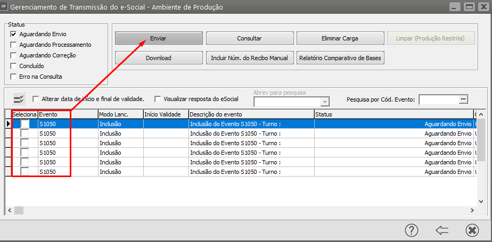Screen dimensions: 492x242
Task: Enable the Aguardando Correção status filter
Action: [13, 55]
